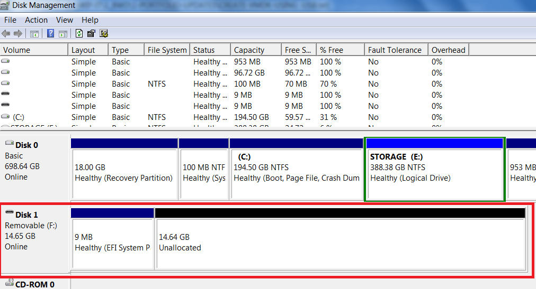This screenshot has height=289, width=536.
Task: Open the File menu
Action: 10,20
